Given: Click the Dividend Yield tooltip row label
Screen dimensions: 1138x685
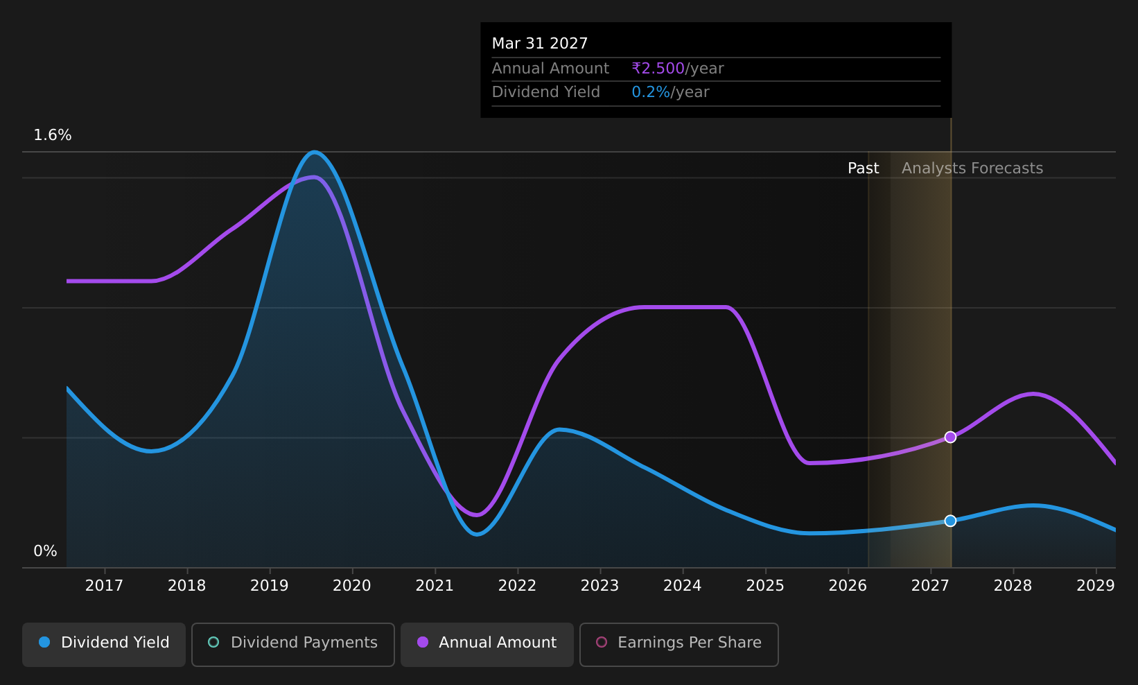Looking at the screenshot, I should pyautogui.click(x=546, y=92).
